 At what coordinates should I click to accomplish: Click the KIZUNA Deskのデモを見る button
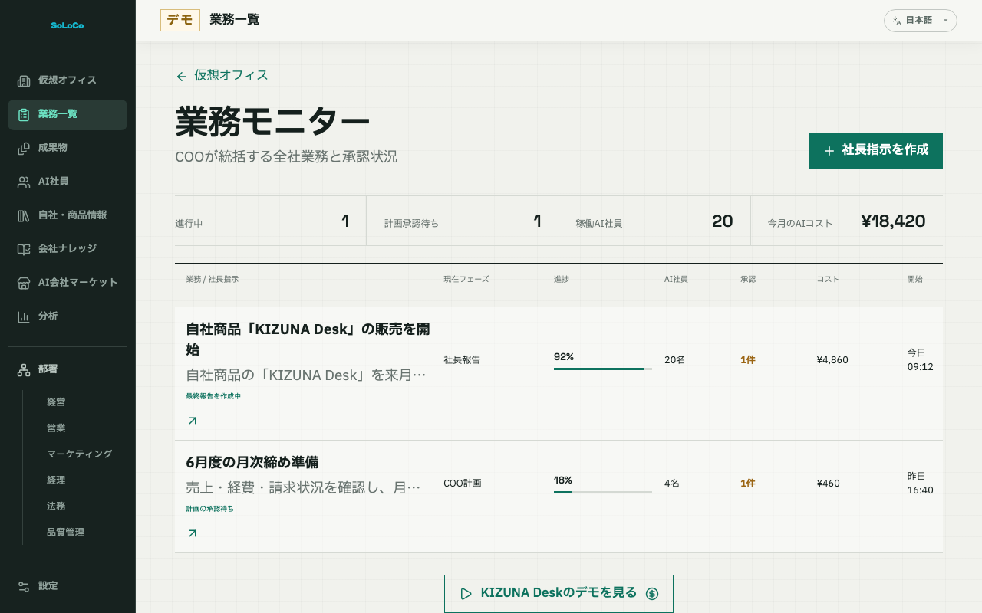(x=559, y=594)
